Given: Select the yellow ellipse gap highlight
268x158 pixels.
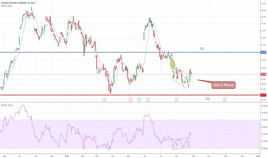Looking at the screenshot, I should (x=173, y=64).
